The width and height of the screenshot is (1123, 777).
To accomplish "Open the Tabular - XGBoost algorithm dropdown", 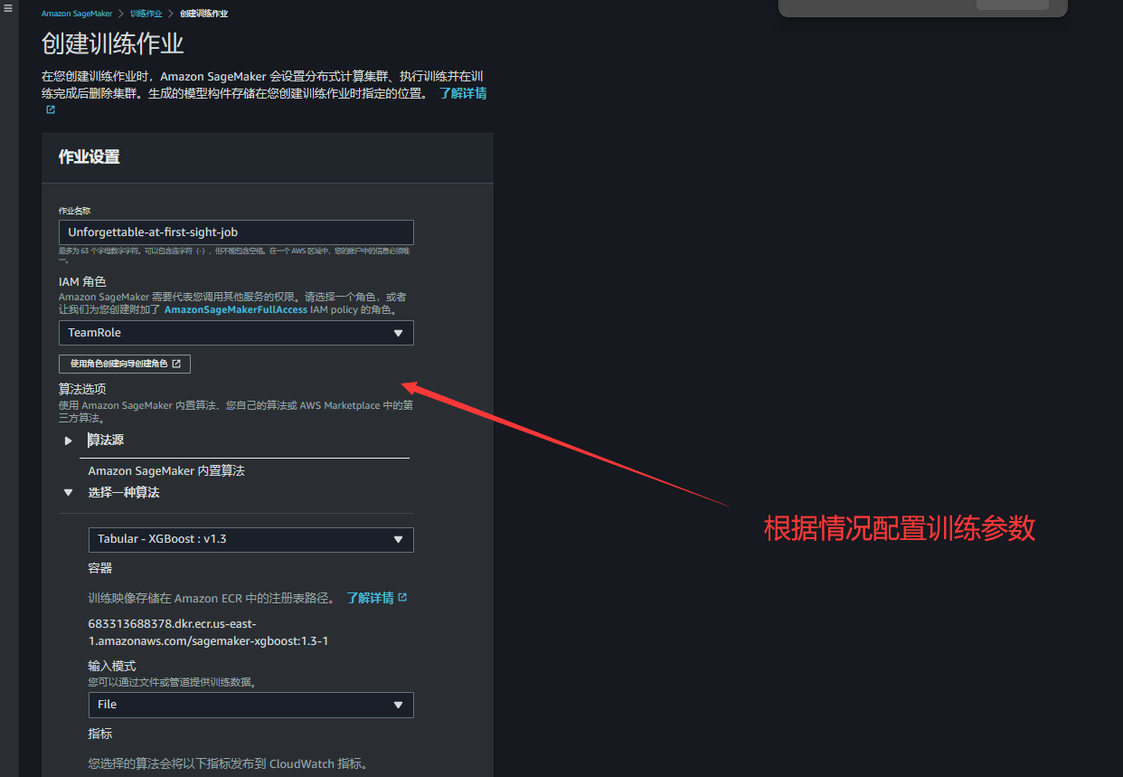I will click(250, 539).
